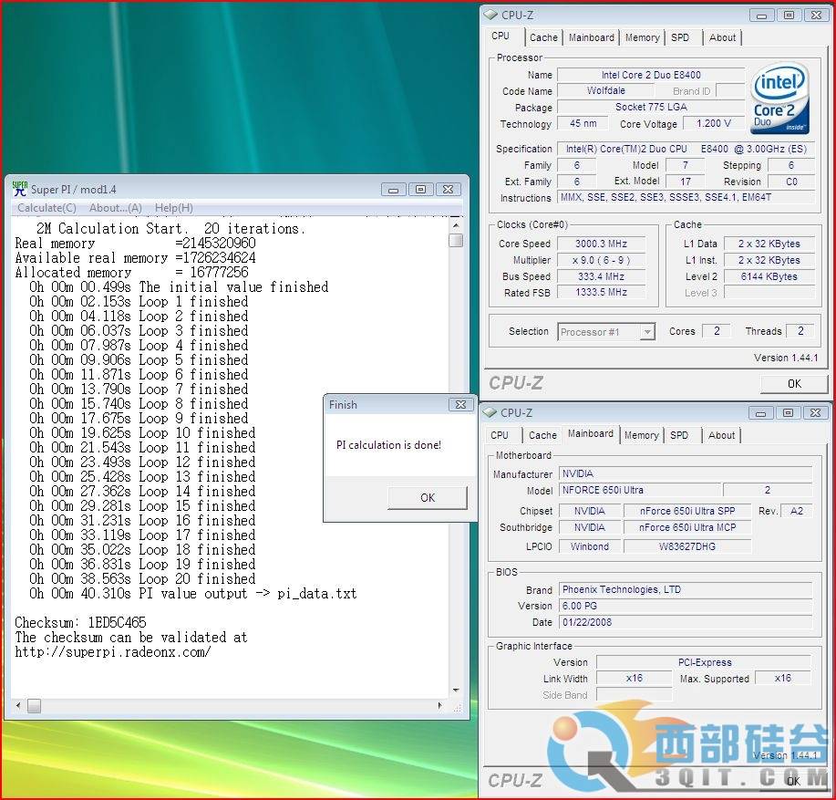Open About tab in top CPU-Z
836x800 pixels.
click(x=722, y=38)
